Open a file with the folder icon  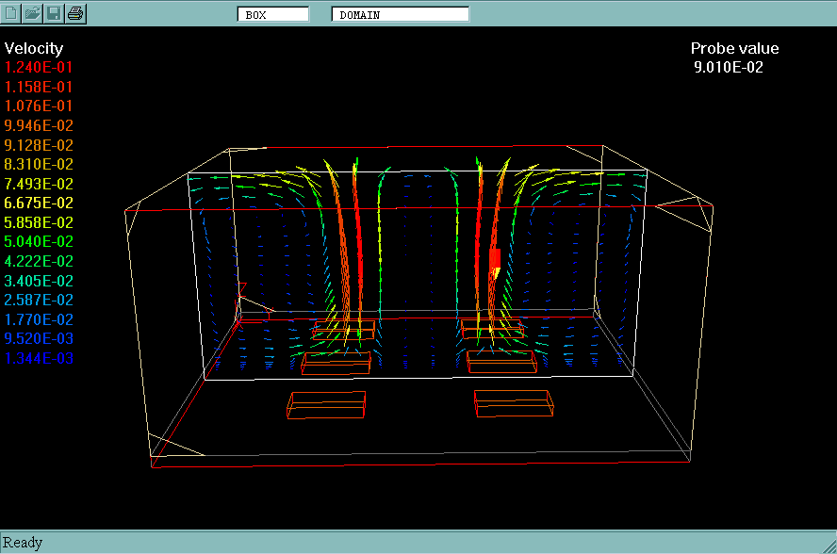(32, 13)
